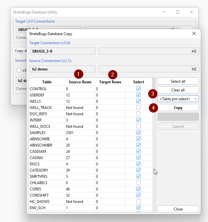
Task: Click the Source Rows column header
Action: coord(80,82)
